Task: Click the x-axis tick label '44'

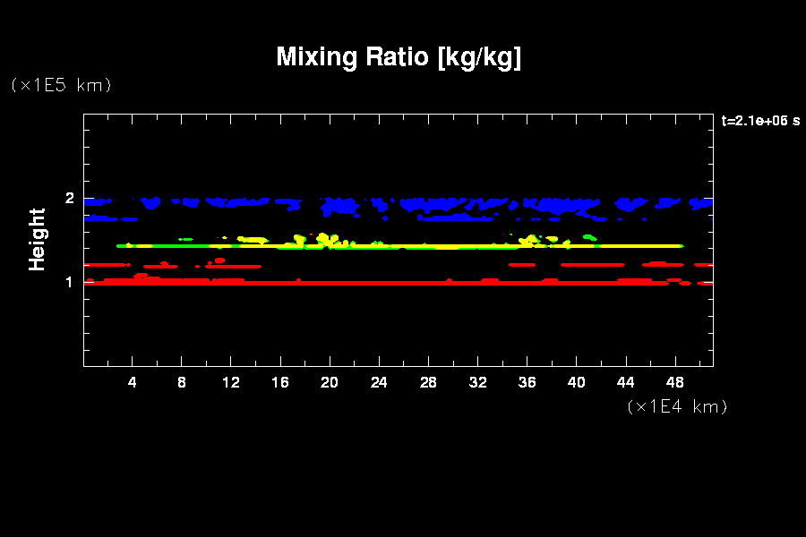Action: point(625,383)
